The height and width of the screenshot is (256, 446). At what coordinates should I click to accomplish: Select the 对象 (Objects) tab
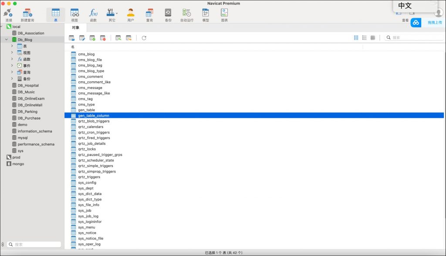[x=76, y=27]
